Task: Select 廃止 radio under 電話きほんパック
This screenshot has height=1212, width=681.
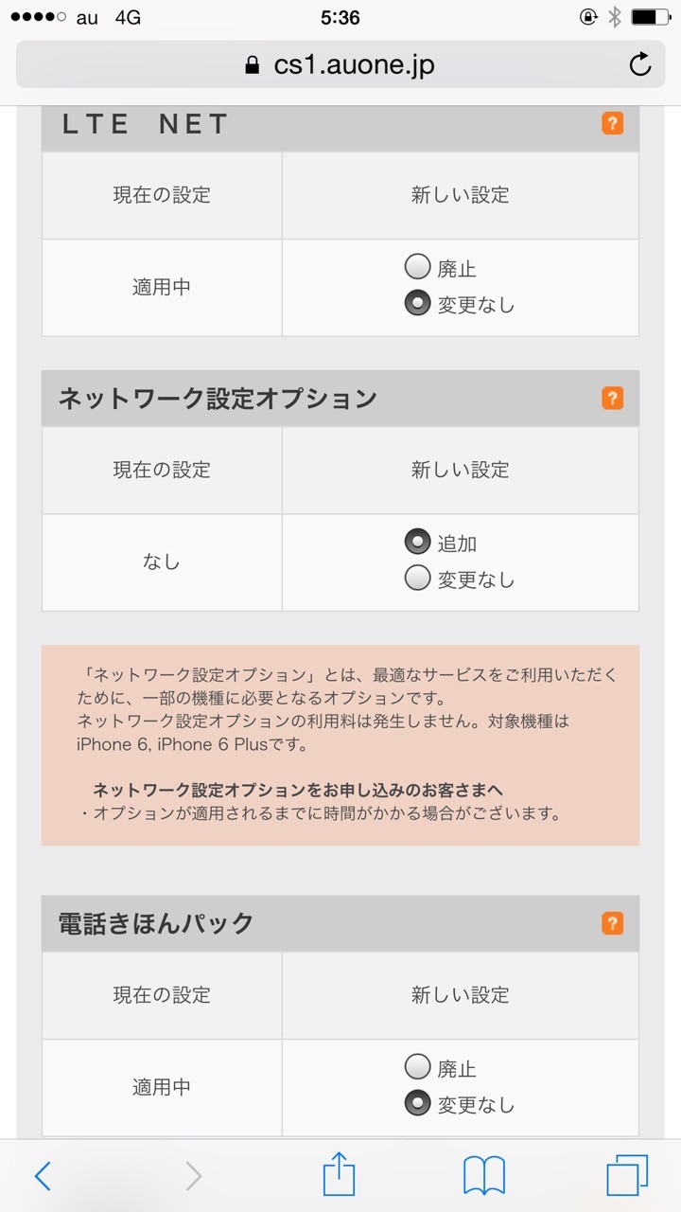Action: (x=417, y=1068)
